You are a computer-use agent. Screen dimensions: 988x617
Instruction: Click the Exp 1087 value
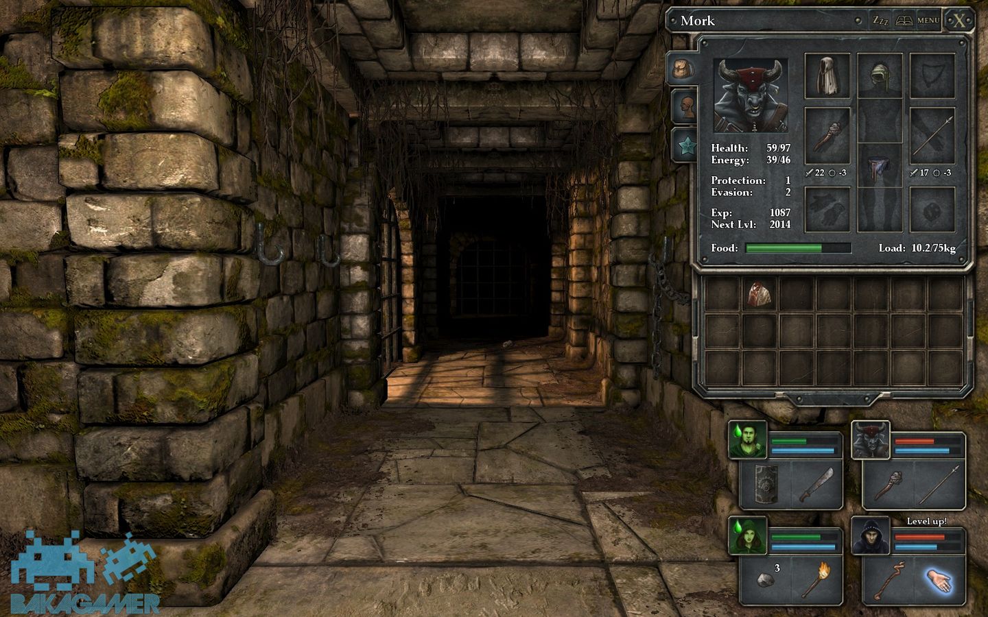[780, 213]
